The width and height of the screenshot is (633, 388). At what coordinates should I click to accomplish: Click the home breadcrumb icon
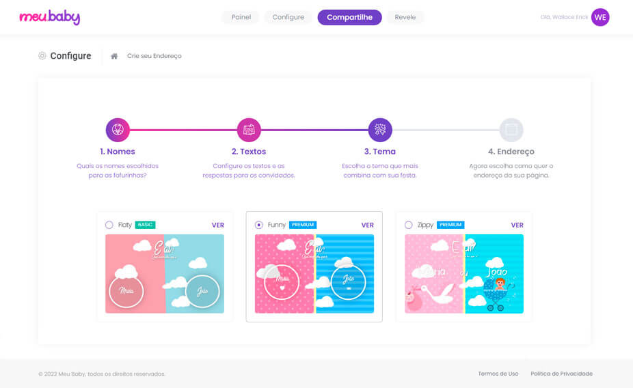point(115,56)
